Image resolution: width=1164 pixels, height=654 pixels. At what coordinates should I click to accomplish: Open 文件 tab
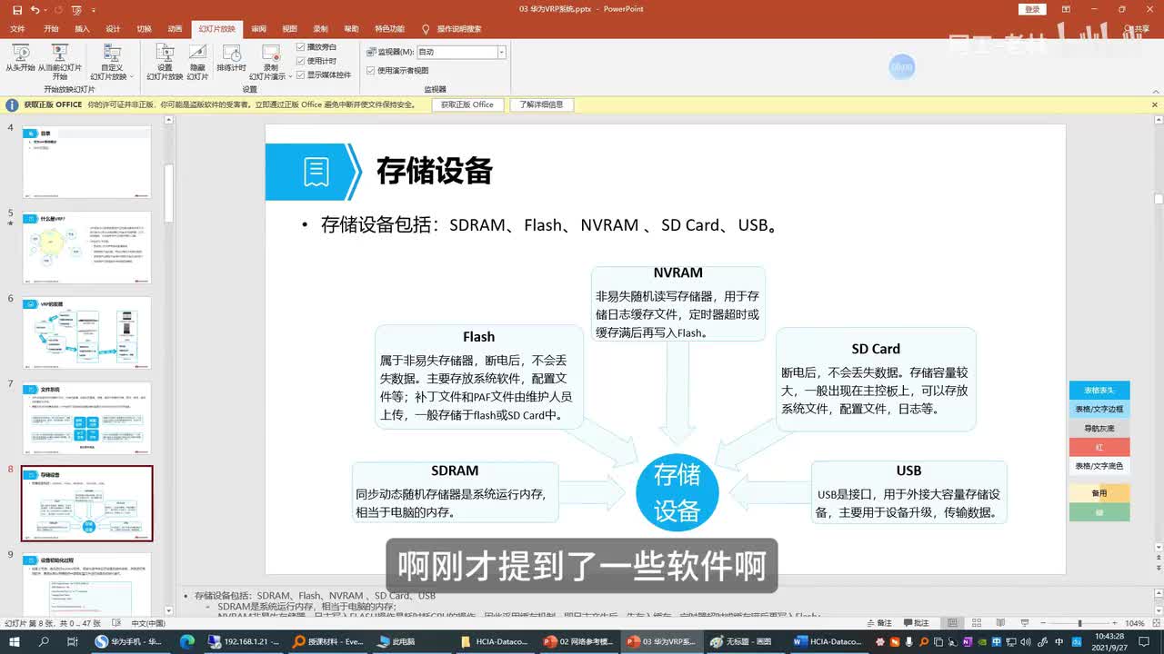[17, 29]
